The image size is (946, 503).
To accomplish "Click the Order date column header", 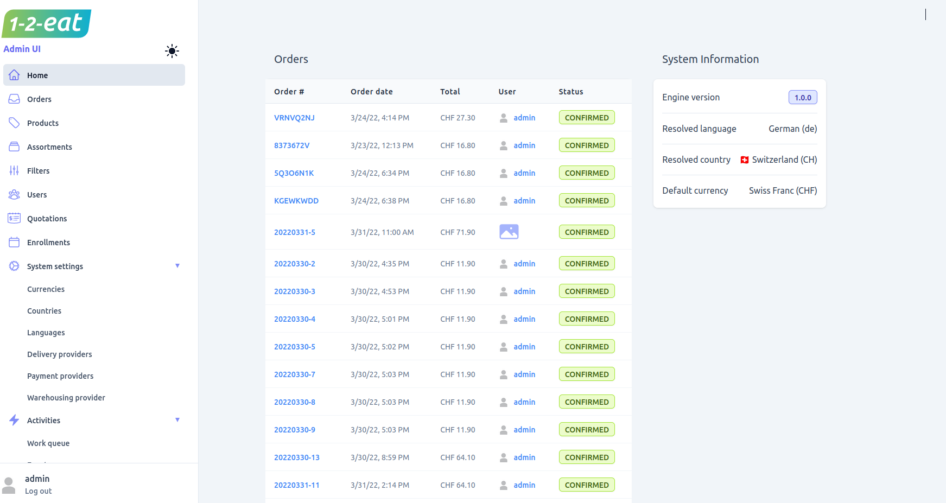I will pos(371,92).
